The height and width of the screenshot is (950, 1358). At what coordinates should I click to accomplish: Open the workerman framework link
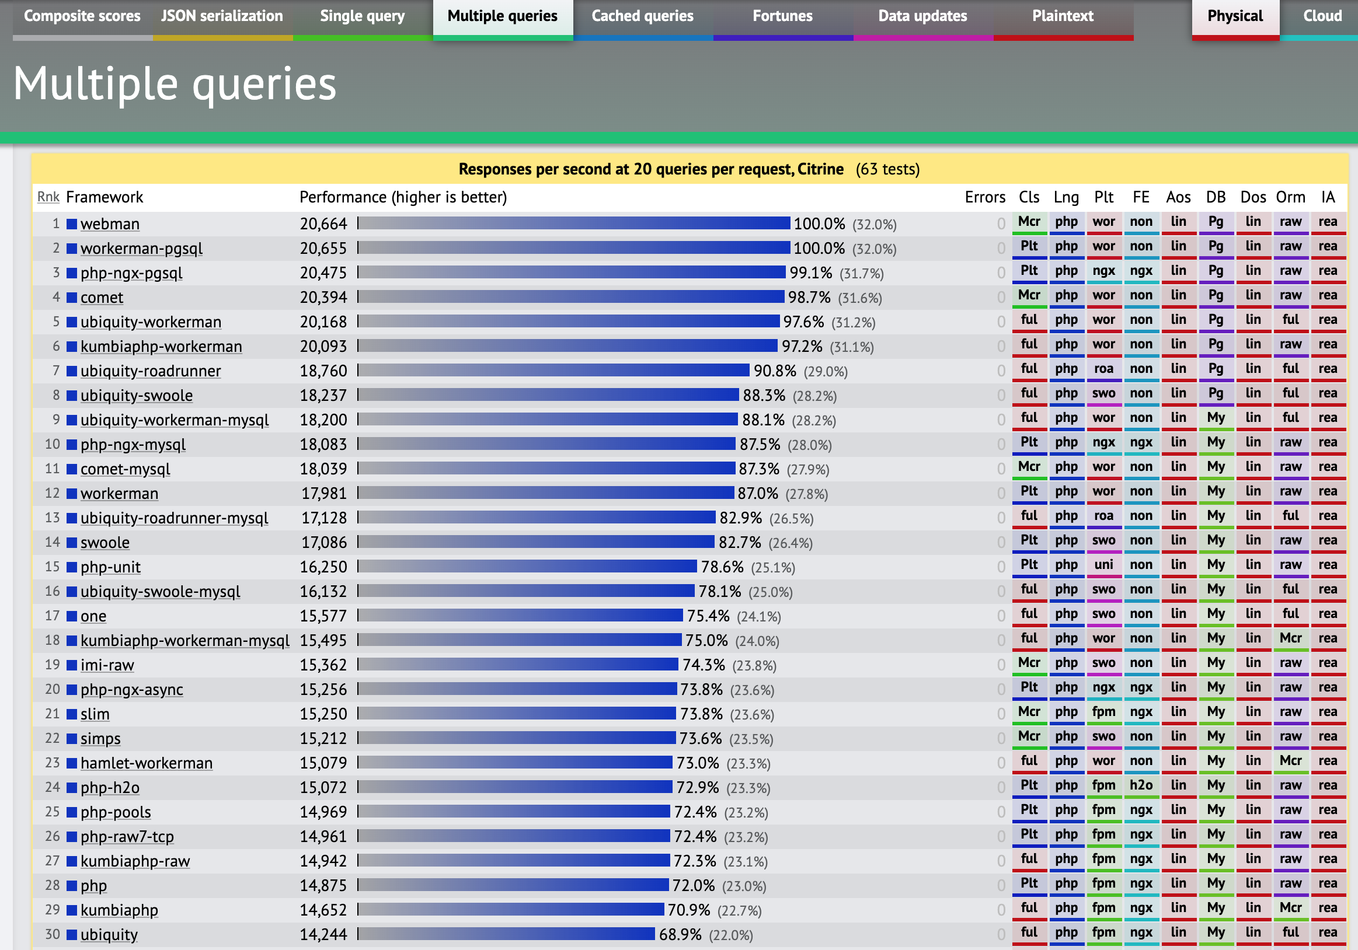120,494
